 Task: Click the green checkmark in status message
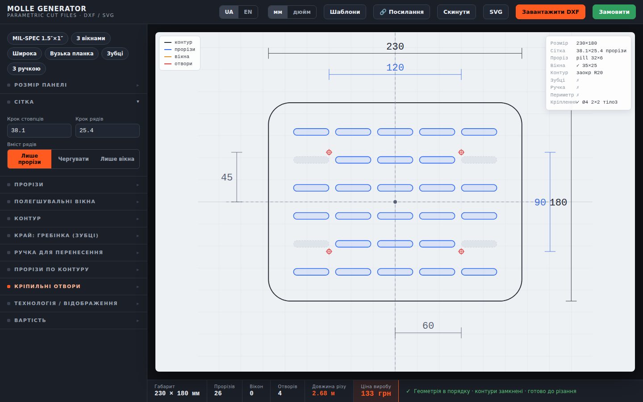408,391
